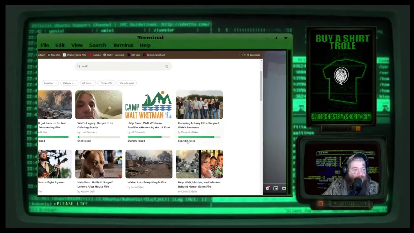Click the $68,462 raised progress bar

tap(199, 137)
